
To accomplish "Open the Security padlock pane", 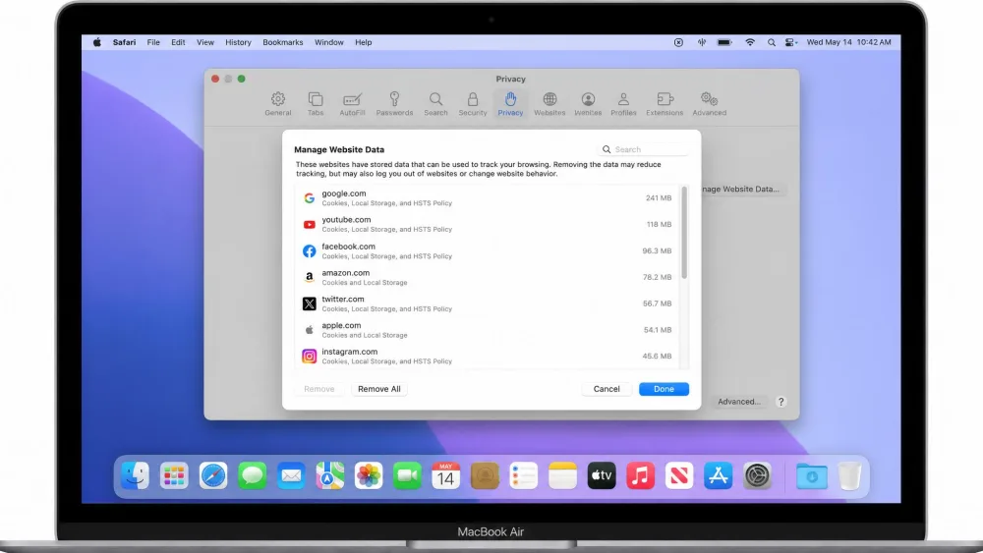I will (x=473, y=104).
